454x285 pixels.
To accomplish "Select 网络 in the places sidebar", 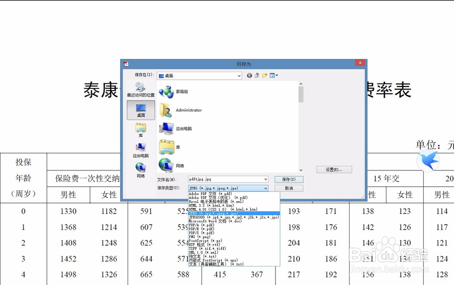I will pos(141,170).
